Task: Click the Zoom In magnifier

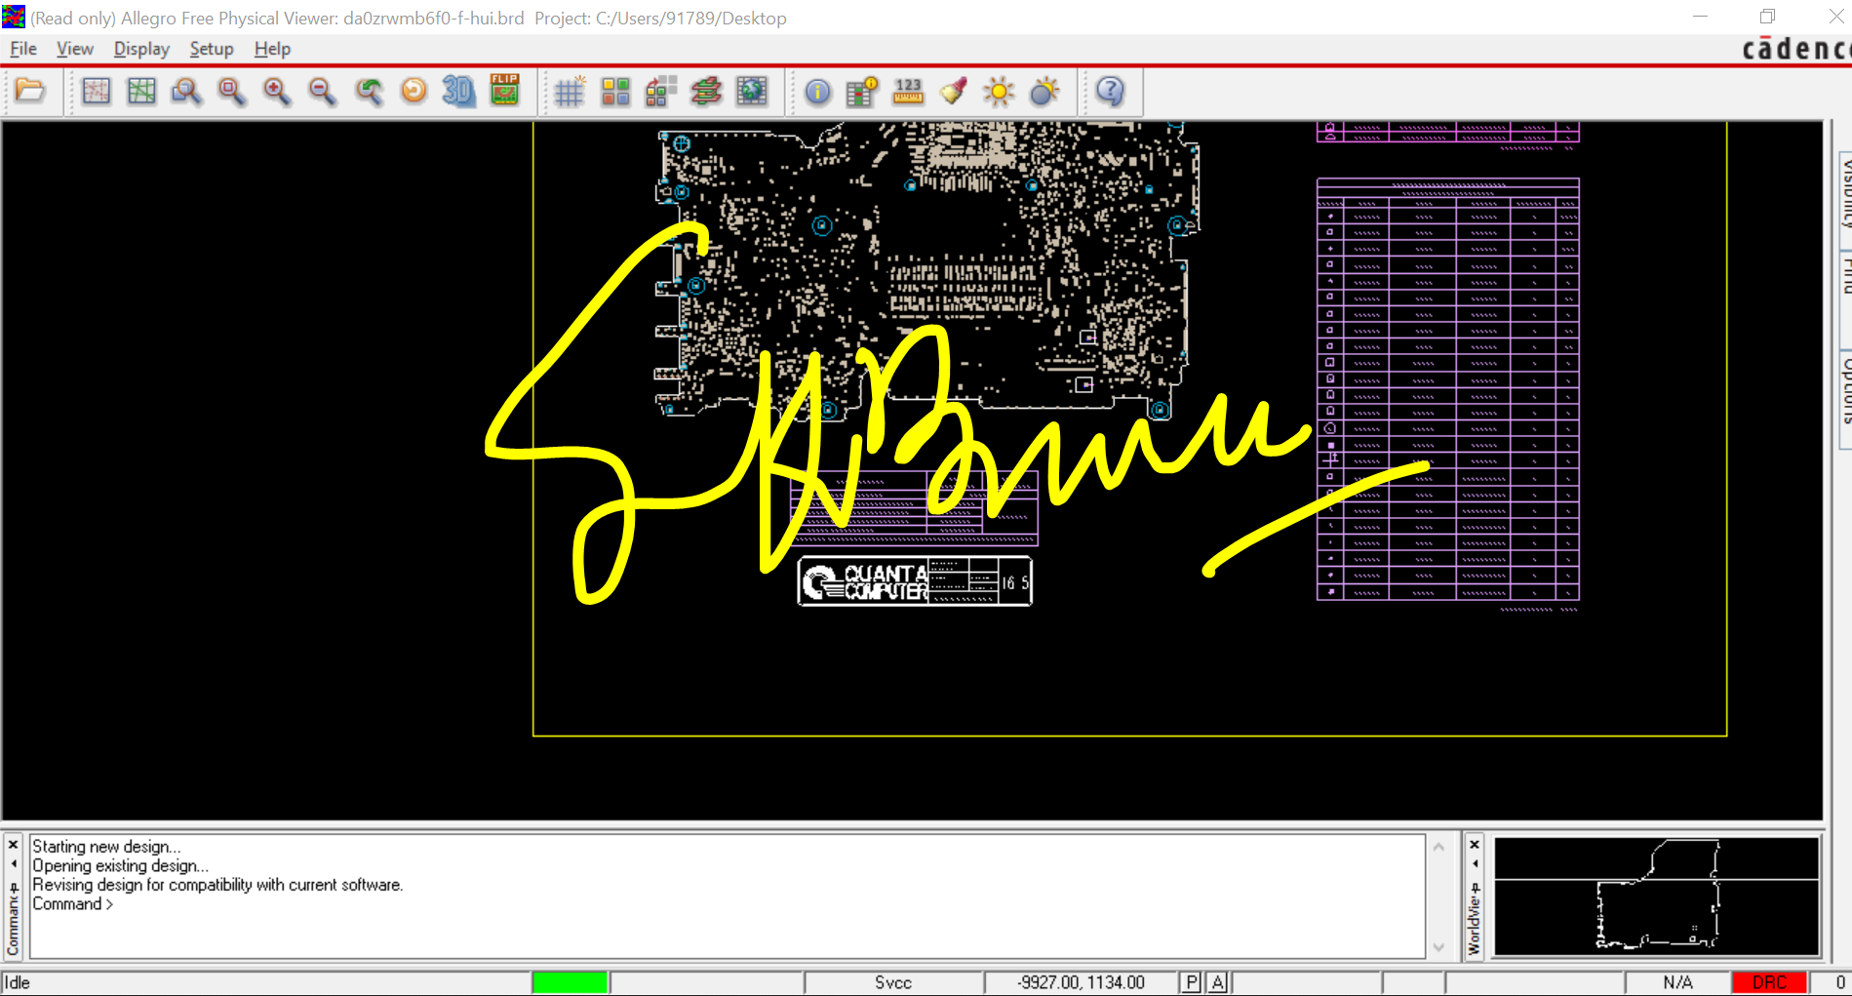Action: tap(277, 92)
